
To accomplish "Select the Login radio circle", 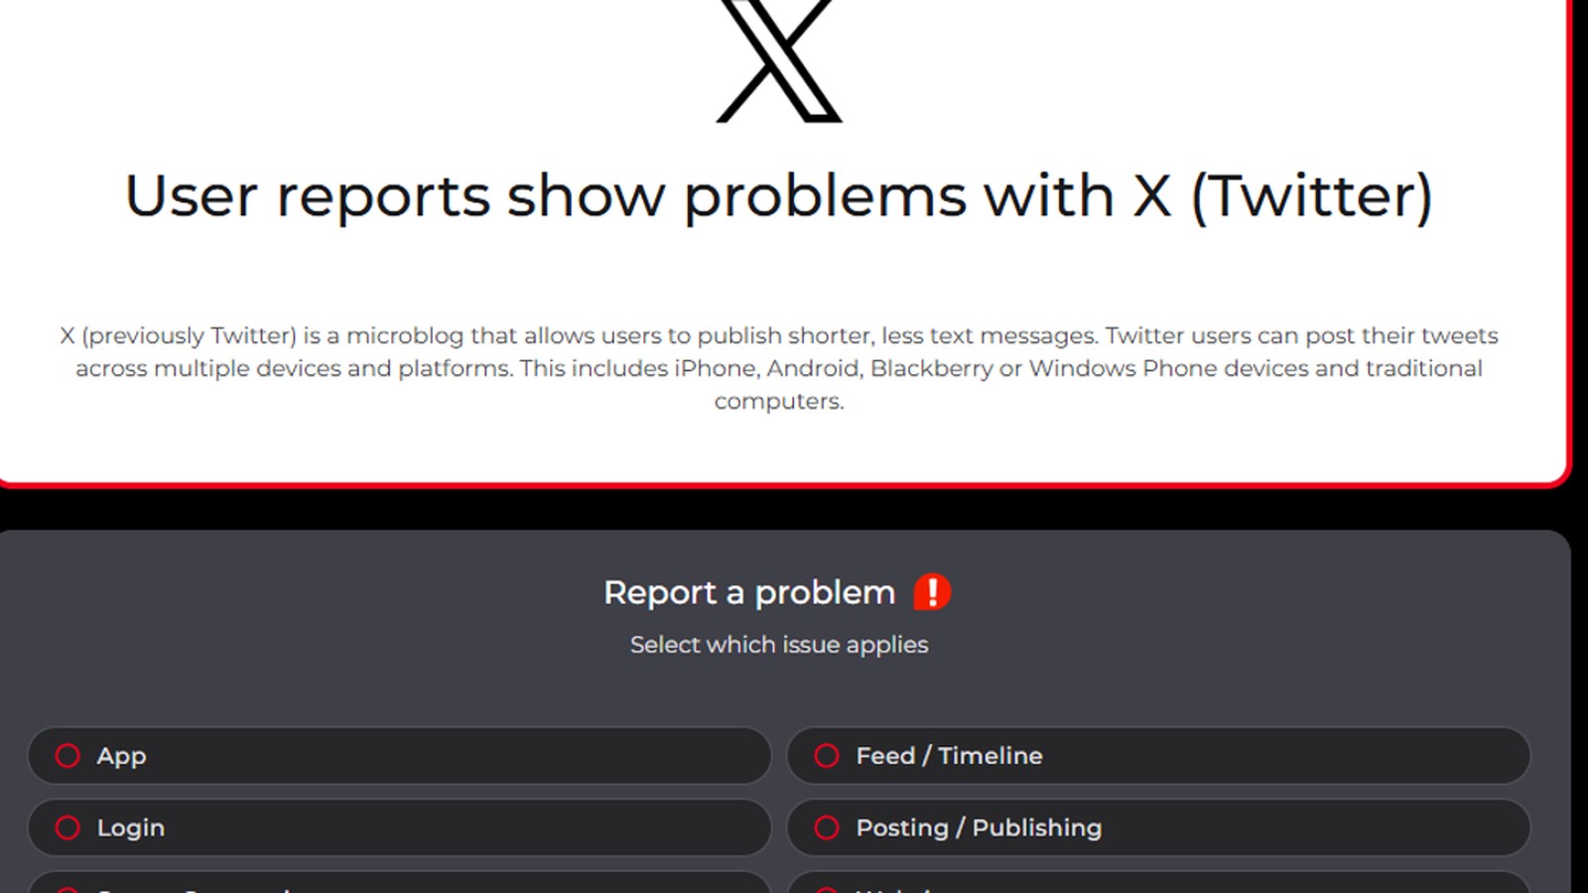I will (x=67, y=828).
